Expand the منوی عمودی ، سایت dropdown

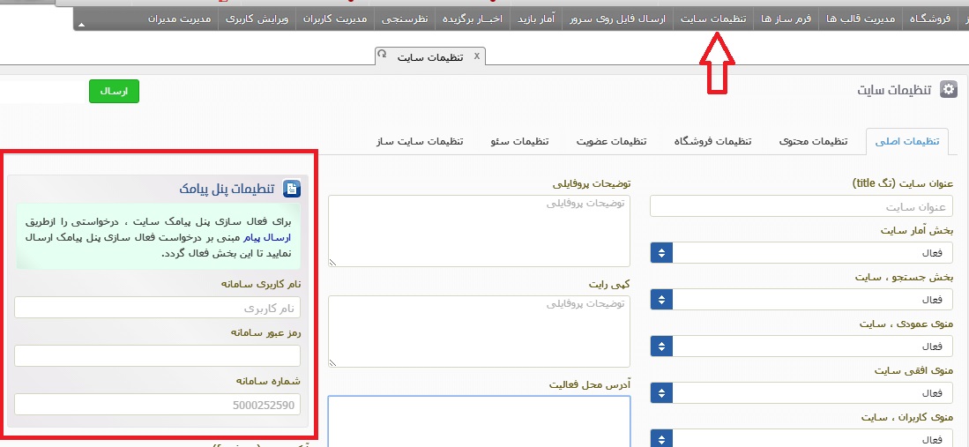[x=801, y=346]
